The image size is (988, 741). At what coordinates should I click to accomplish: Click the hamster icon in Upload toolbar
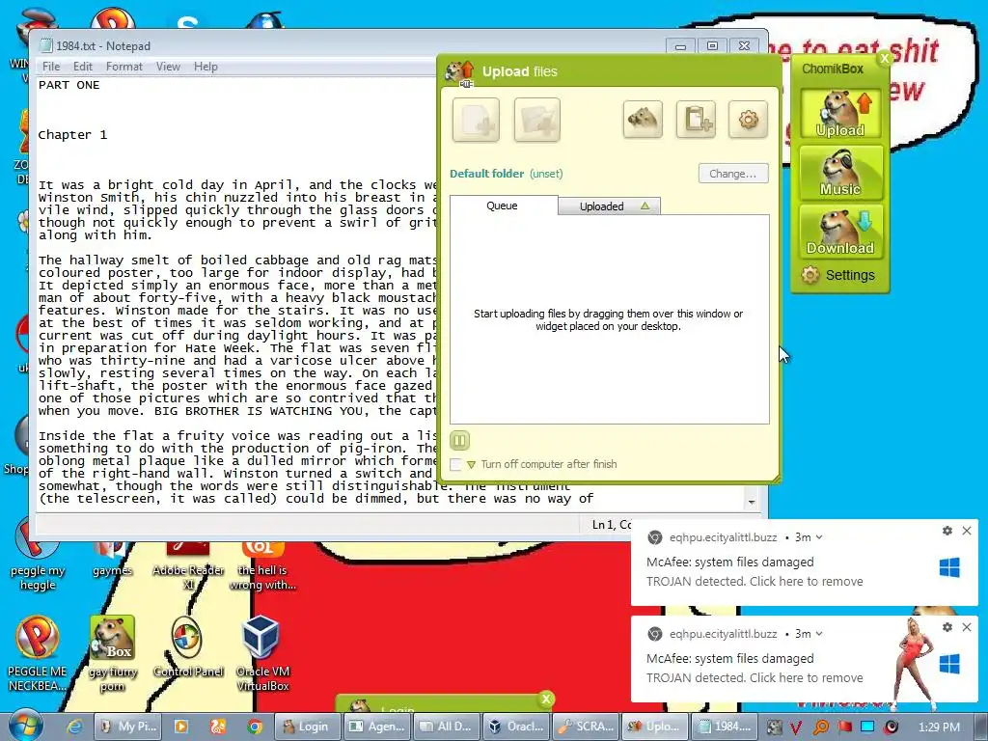[643, 119]
